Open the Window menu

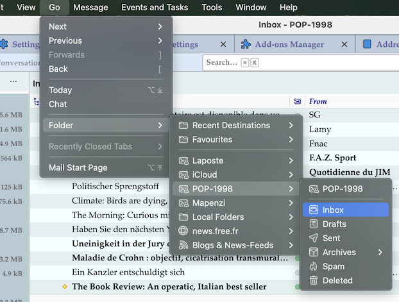point(251,8)
